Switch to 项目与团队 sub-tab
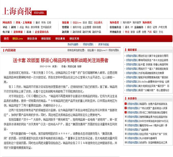 [x=88, y=44]
